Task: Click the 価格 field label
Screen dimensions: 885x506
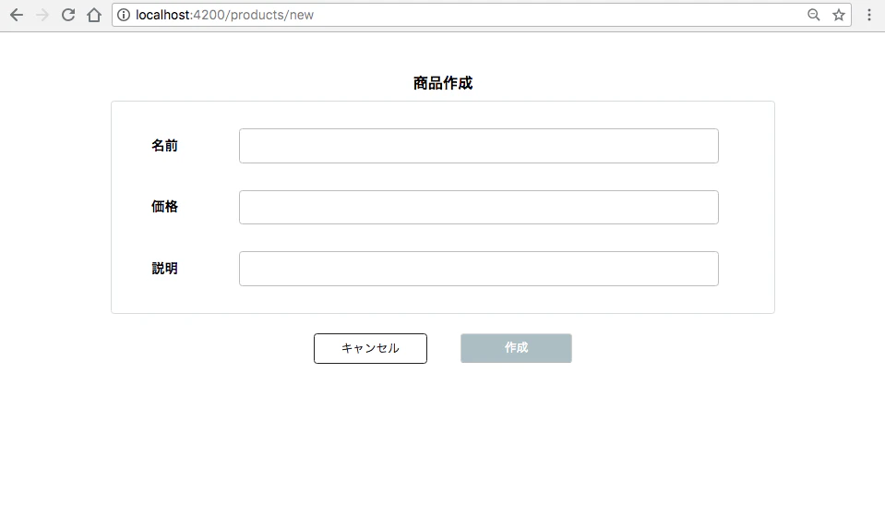Action: (x=164, y=207)
